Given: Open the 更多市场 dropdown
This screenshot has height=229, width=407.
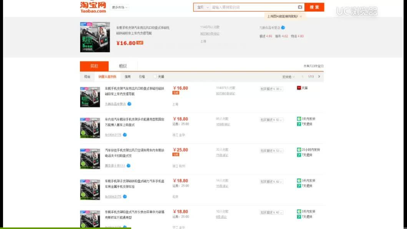Looking at the screenshot, I should (x=120, y=7).
